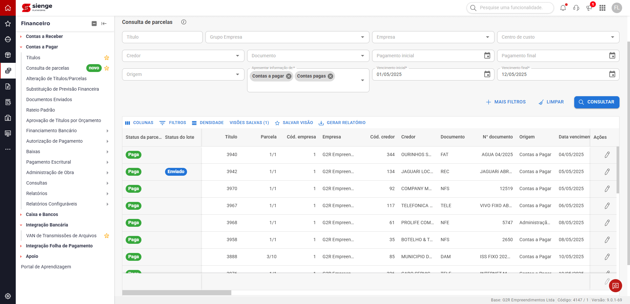Open Grupo Empresa dropdown

tap(287, 37)
